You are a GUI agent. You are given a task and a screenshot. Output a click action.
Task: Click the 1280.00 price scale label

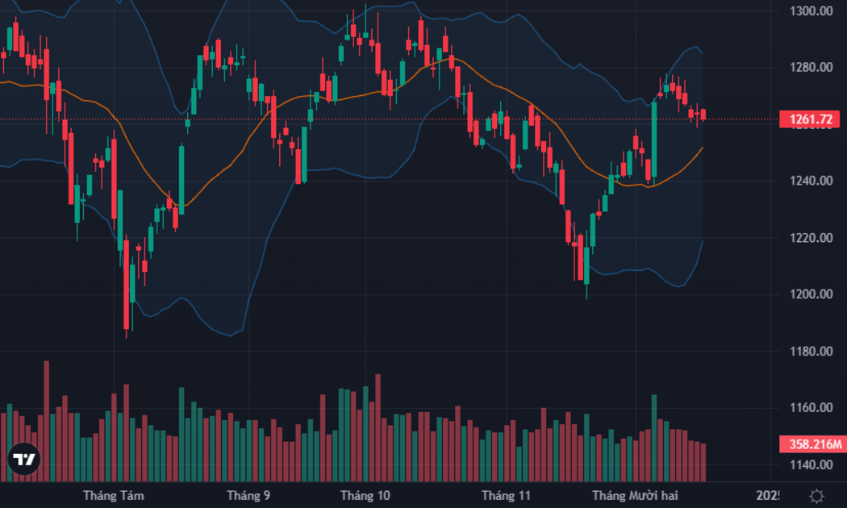pyautogui.click(x=811, y=68)
